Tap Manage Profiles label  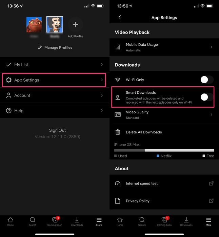[58, 47]
